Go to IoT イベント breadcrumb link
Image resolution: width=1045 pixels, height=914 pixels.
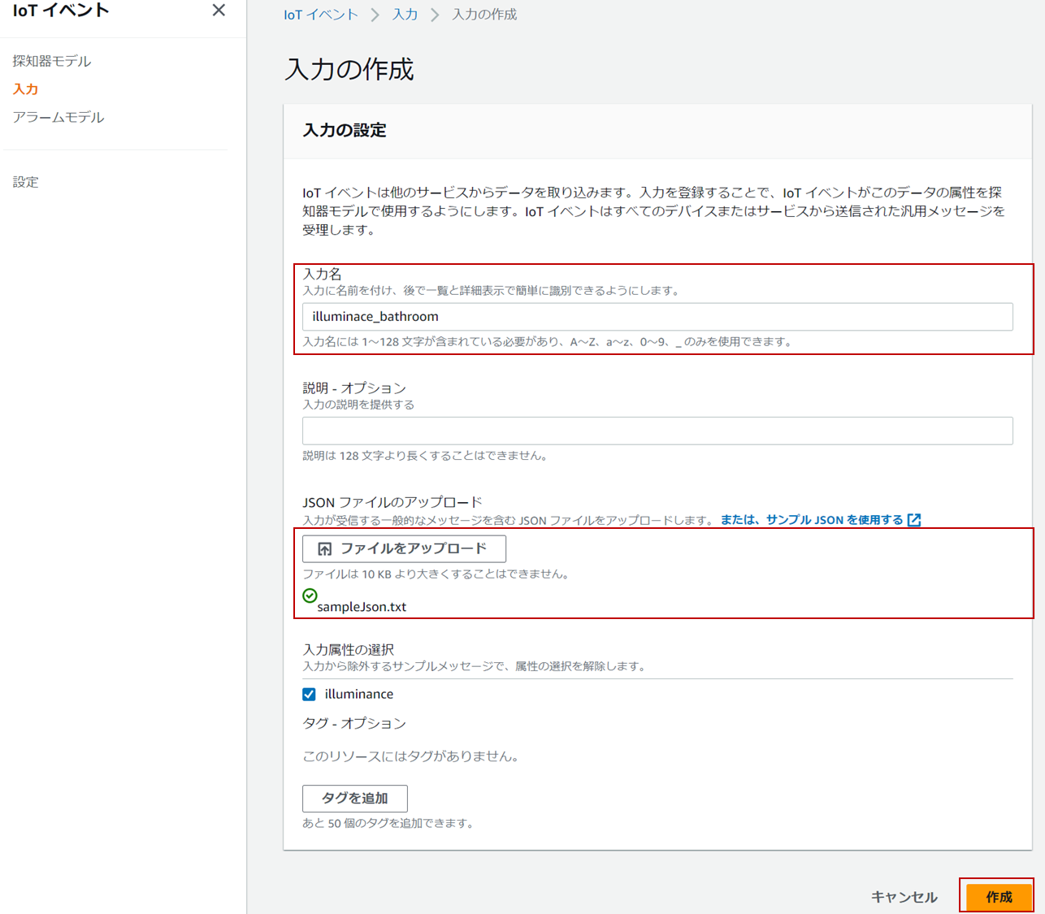[x=321, y=15]
